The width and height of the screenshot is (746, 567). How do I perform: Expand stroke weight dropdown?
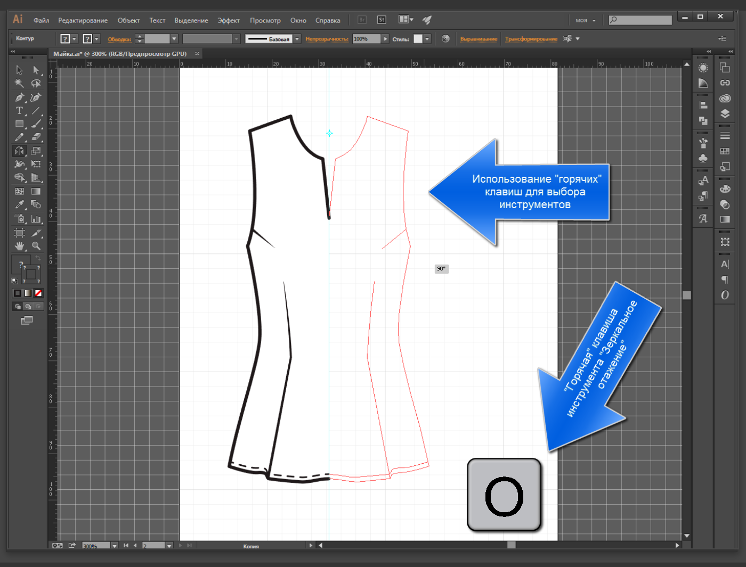[174, 39]
